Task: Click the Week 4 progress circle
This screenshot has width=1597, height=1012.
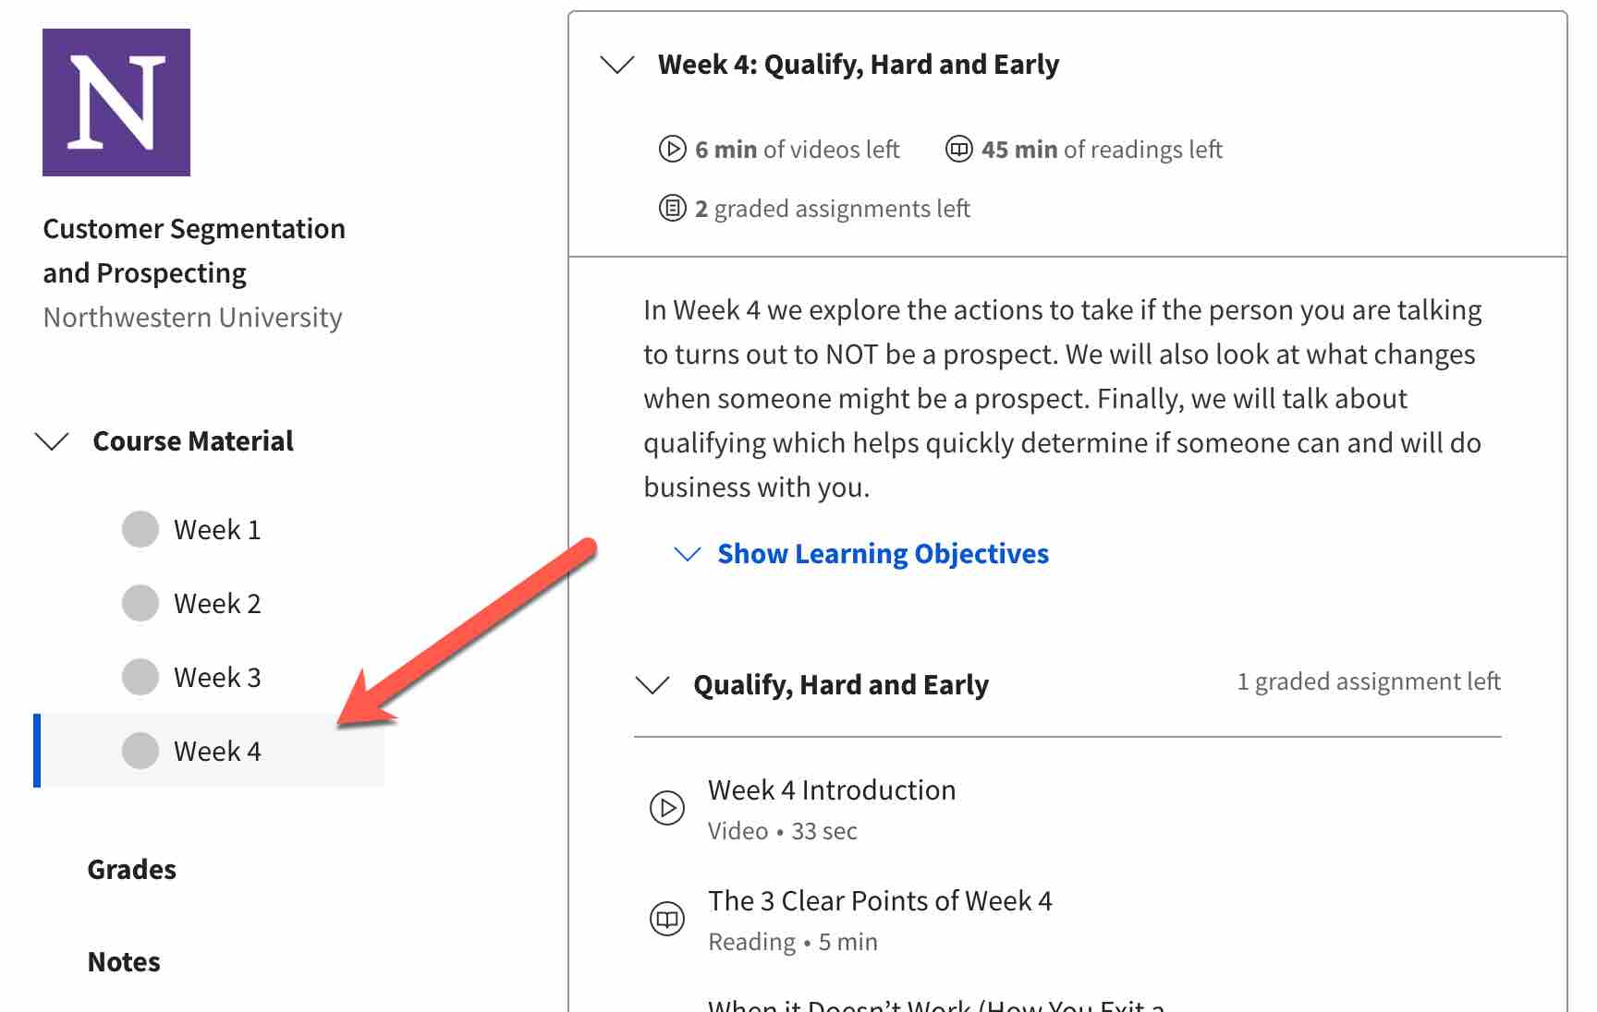Action: click(x=140, y=752)
